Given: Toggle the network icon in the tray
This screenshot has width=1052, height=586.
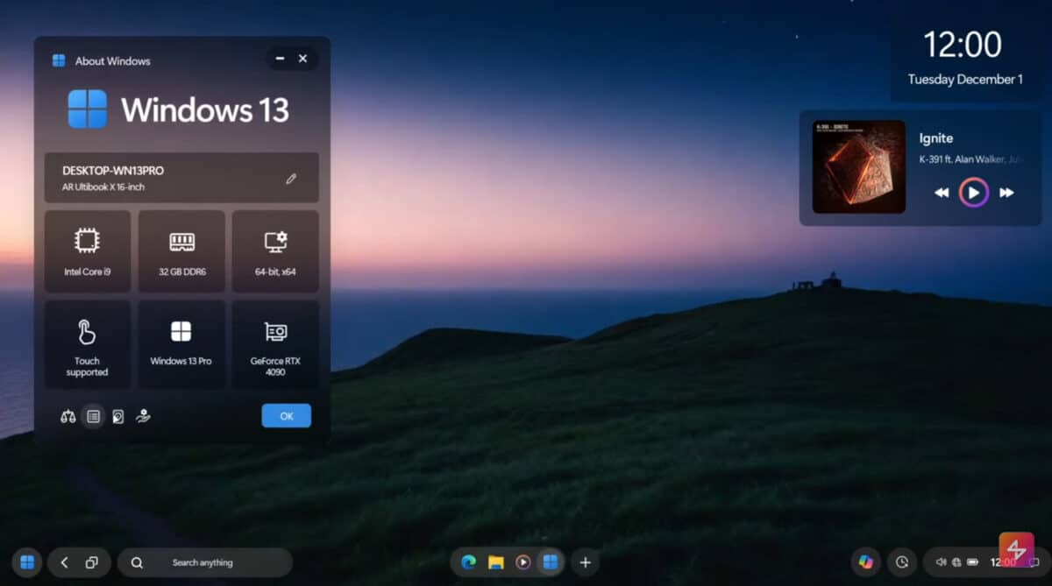Looking at the screenshot, I should coord(956,562).
